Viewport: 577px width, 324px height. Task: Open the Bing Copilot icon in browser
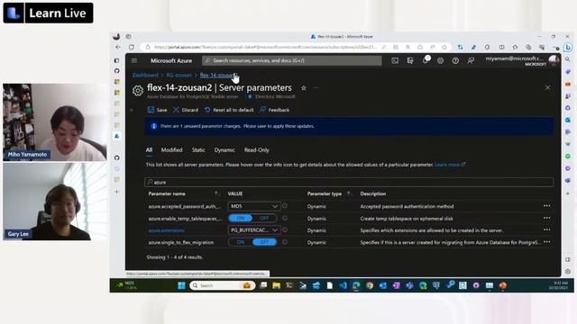568,48
